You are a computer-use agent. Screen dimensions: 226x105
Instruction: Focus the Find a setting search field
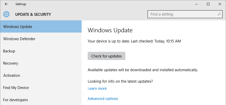coord(182,14)
